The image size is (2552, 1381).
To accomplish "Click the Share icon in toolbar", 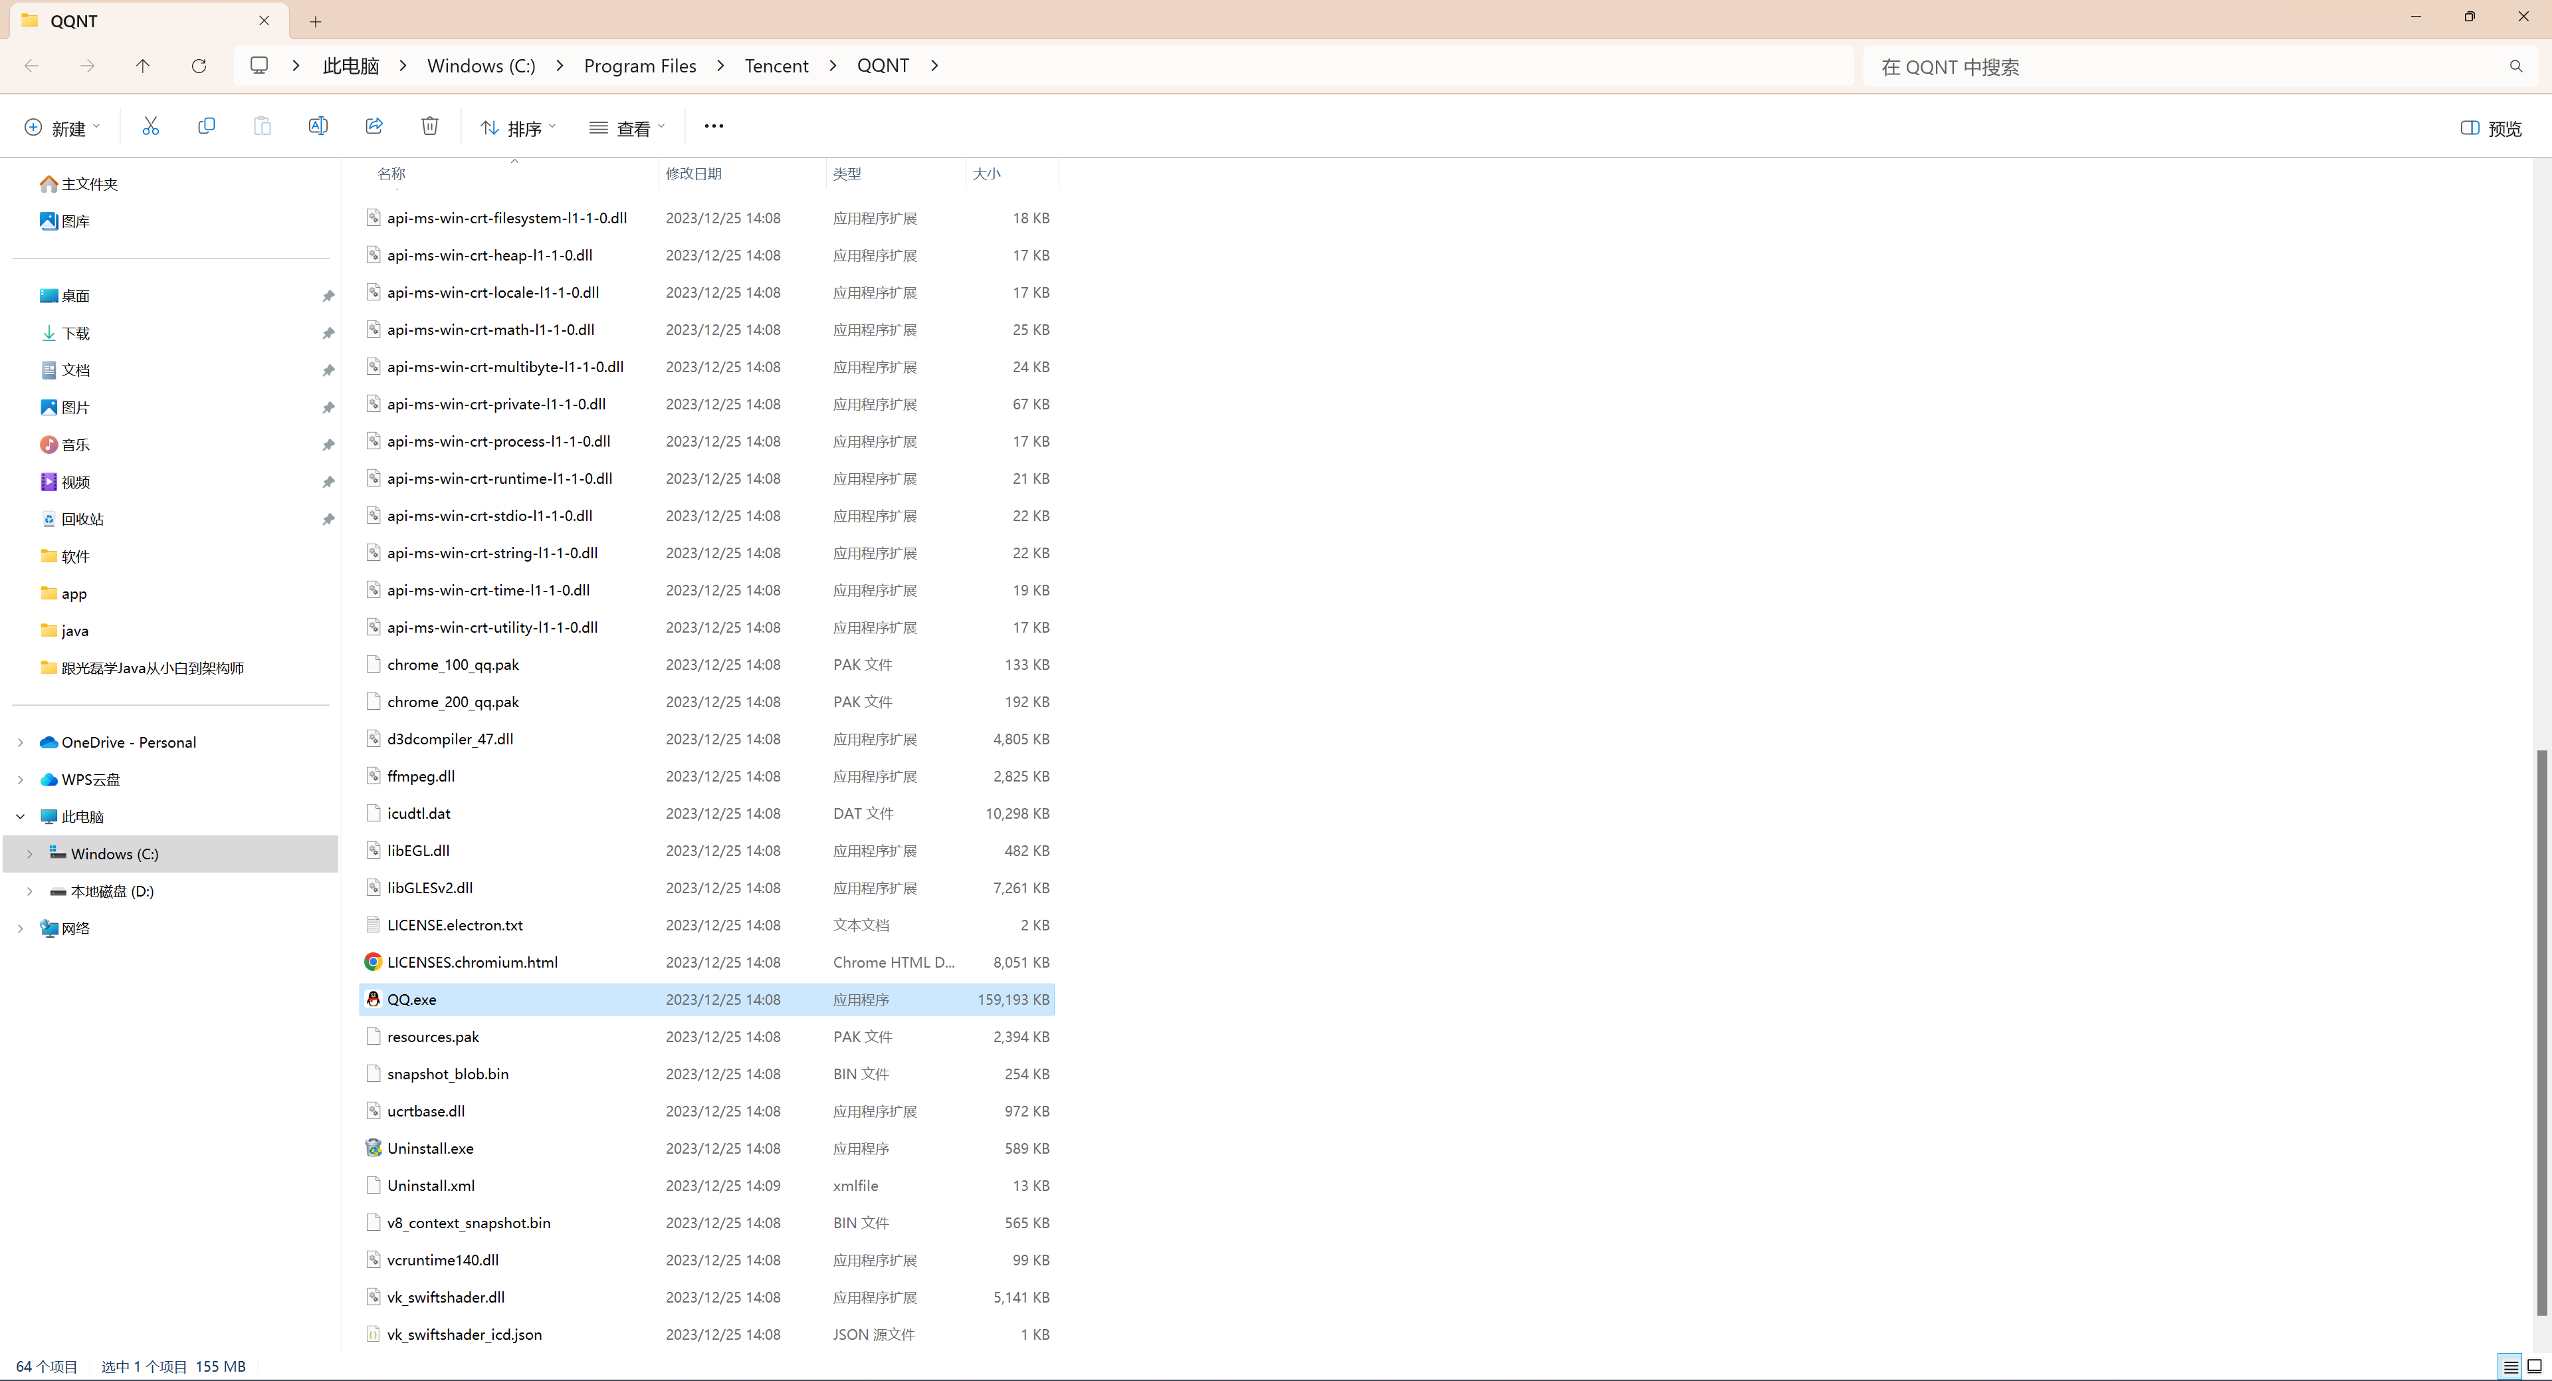I will pos(374,126).
